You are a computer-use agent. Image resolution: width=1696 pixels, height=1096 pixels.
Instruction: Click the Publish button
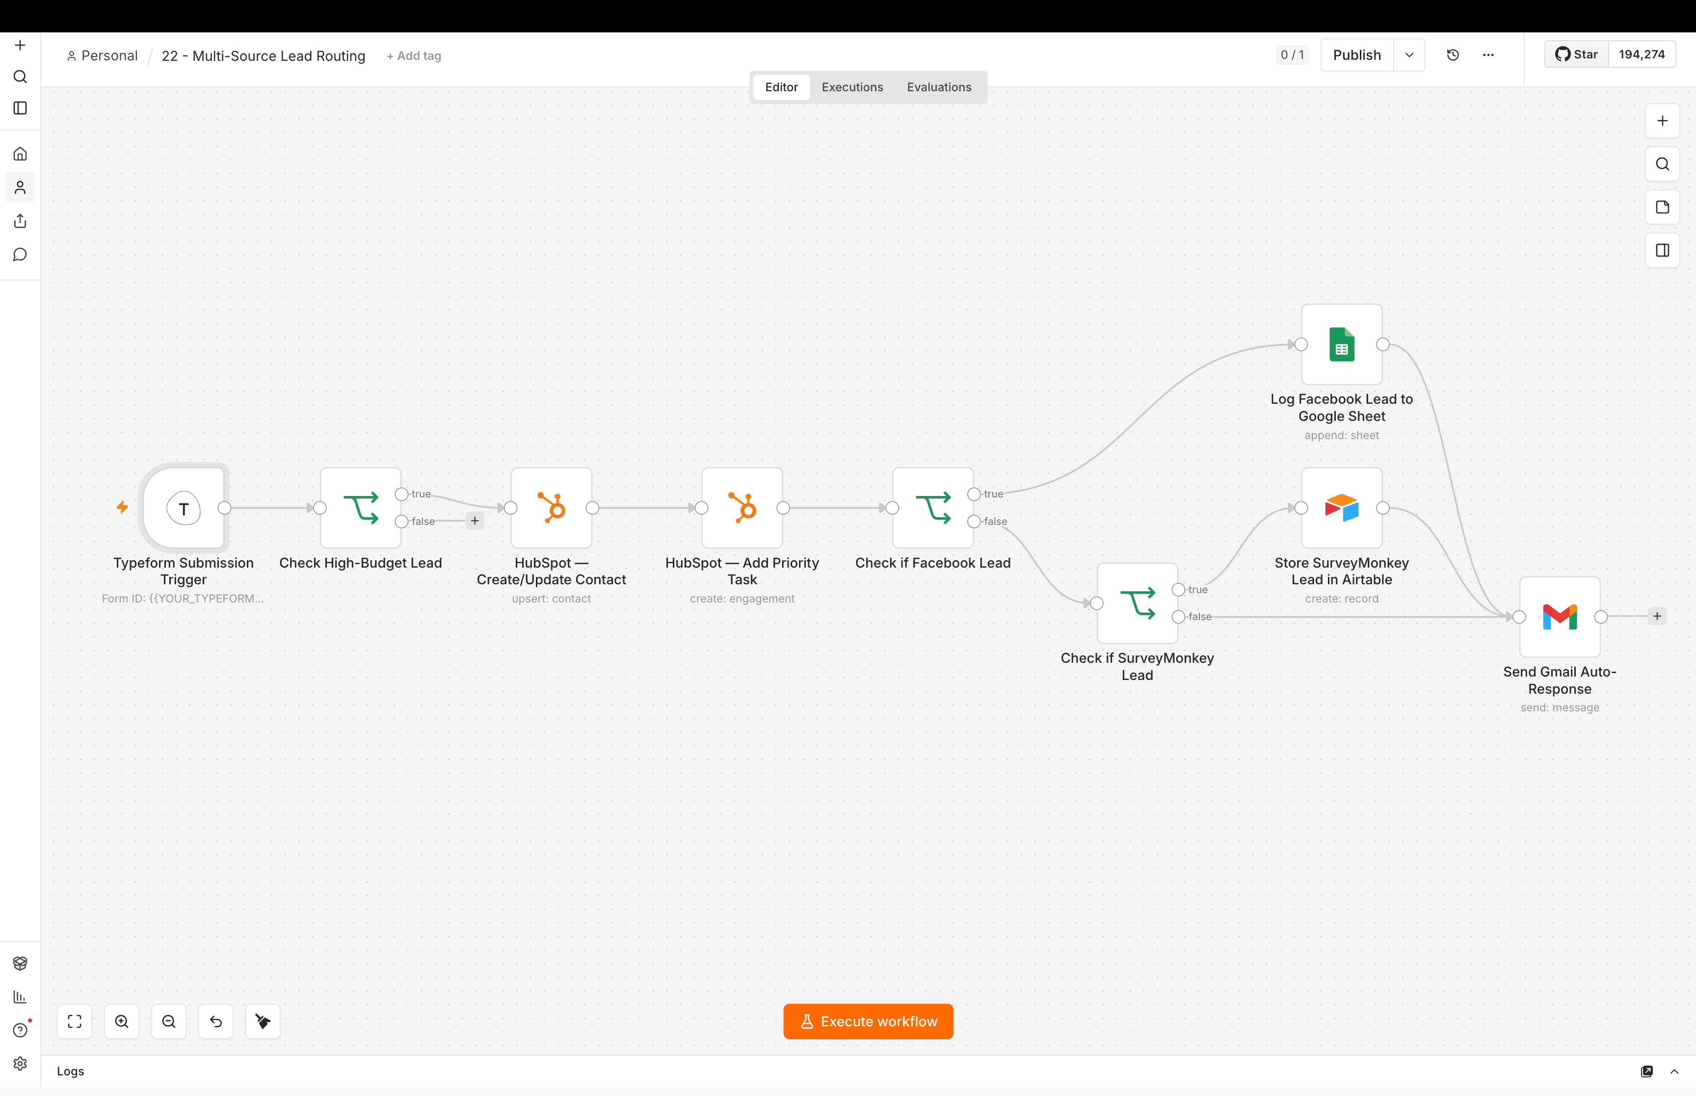pyautogui.click(x=1356, y=55)
